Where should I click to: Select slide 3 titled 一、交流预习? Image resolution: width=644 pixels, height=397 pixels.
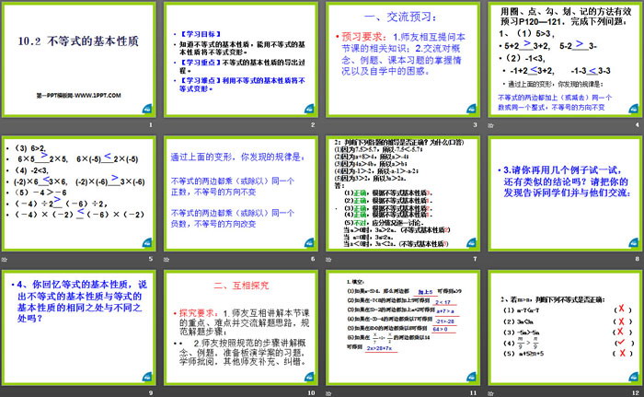pos(403,60)
